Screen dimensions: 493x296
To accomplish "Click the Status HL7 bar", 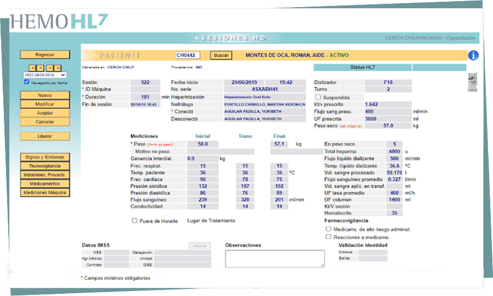I will (362, 67).
